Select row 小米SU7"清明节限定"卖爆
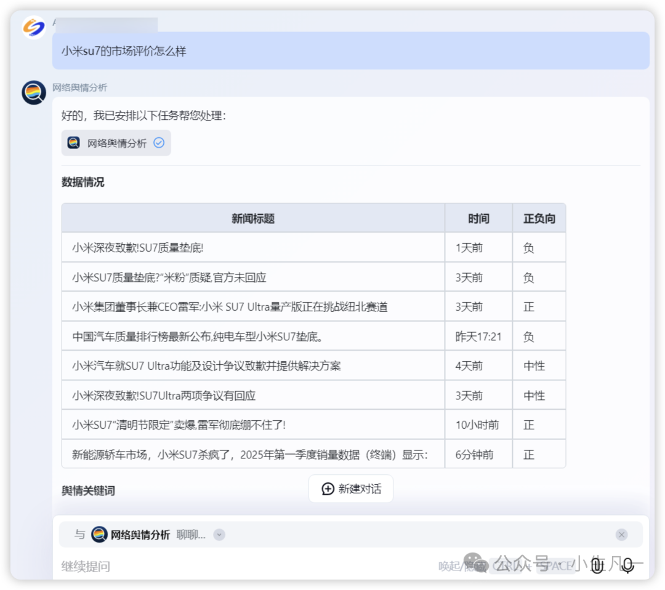 click(313, 425)
